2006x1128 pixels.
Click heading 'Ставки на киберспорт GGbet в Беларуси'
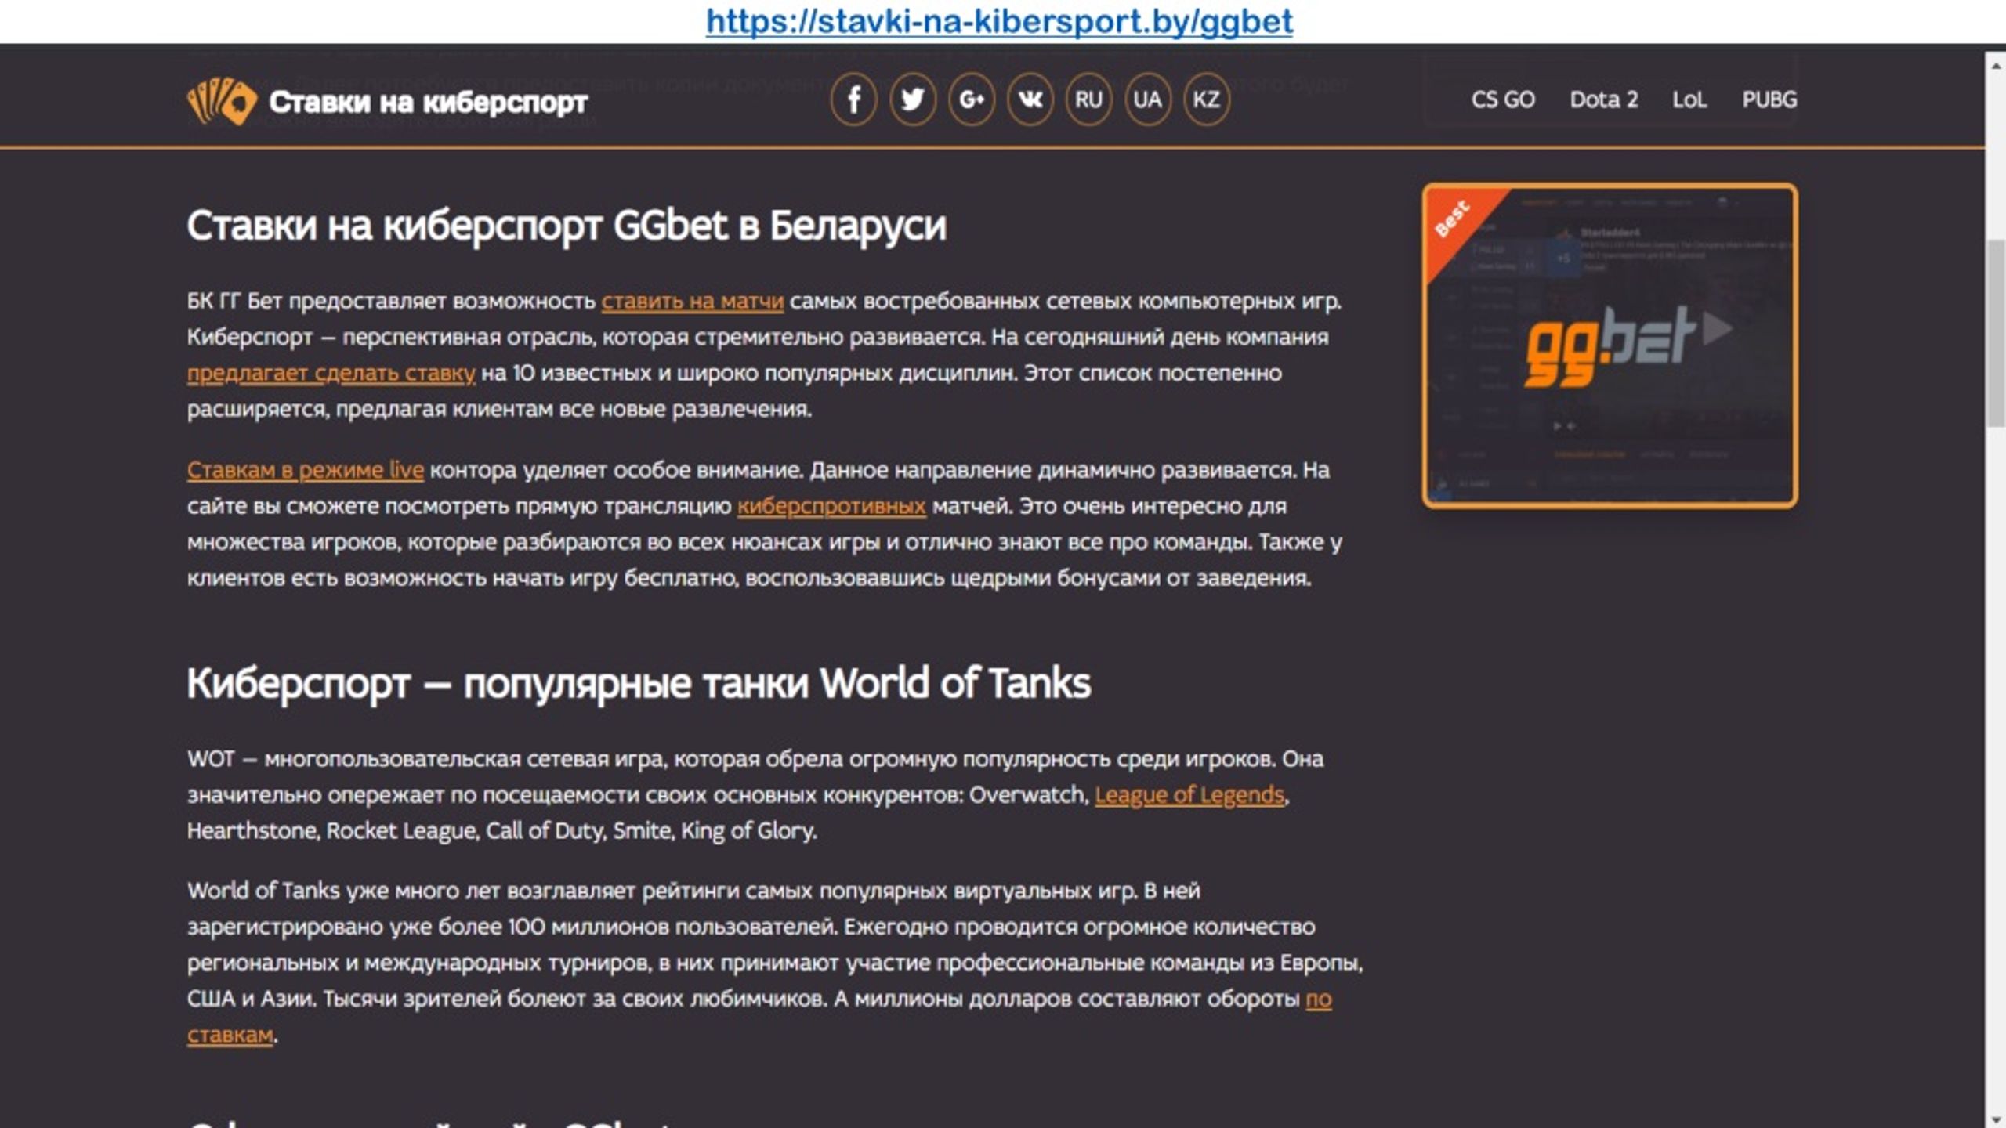[x=567, y=226]
